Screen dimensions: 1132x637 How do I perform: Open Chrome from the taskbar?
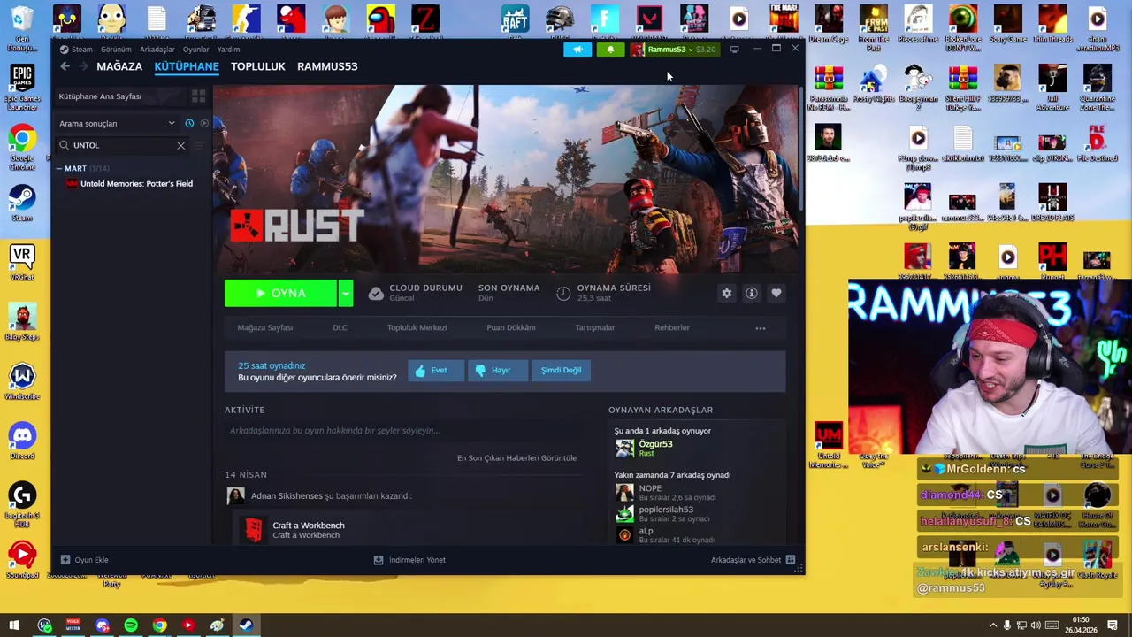click(159, 625)
